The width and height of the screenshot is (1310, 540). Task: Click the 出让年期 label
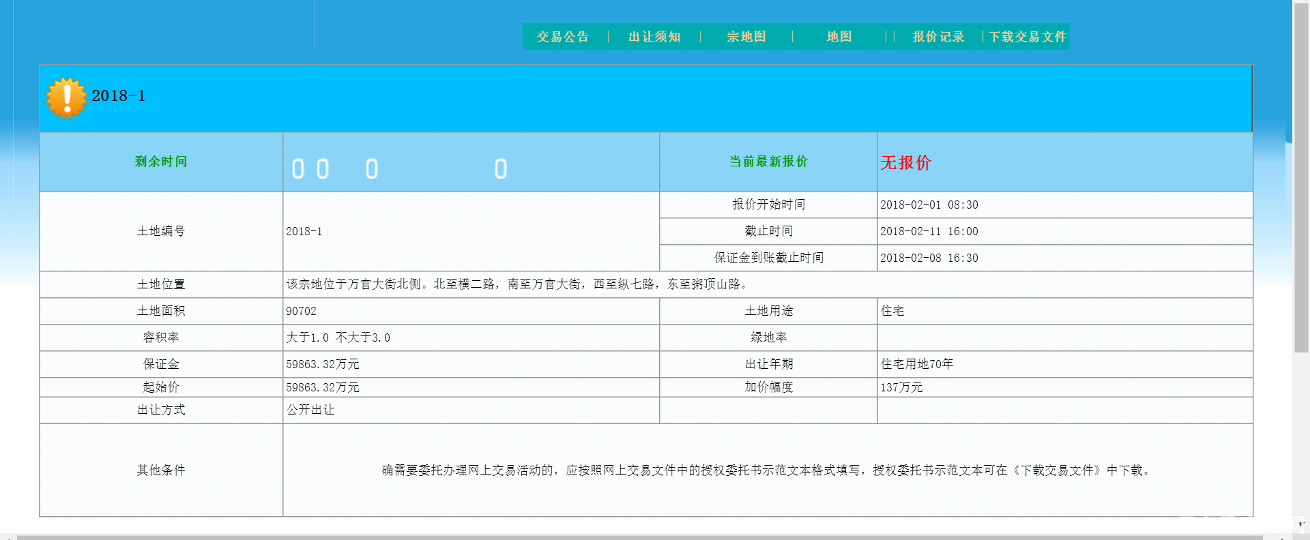click(768, 364)
